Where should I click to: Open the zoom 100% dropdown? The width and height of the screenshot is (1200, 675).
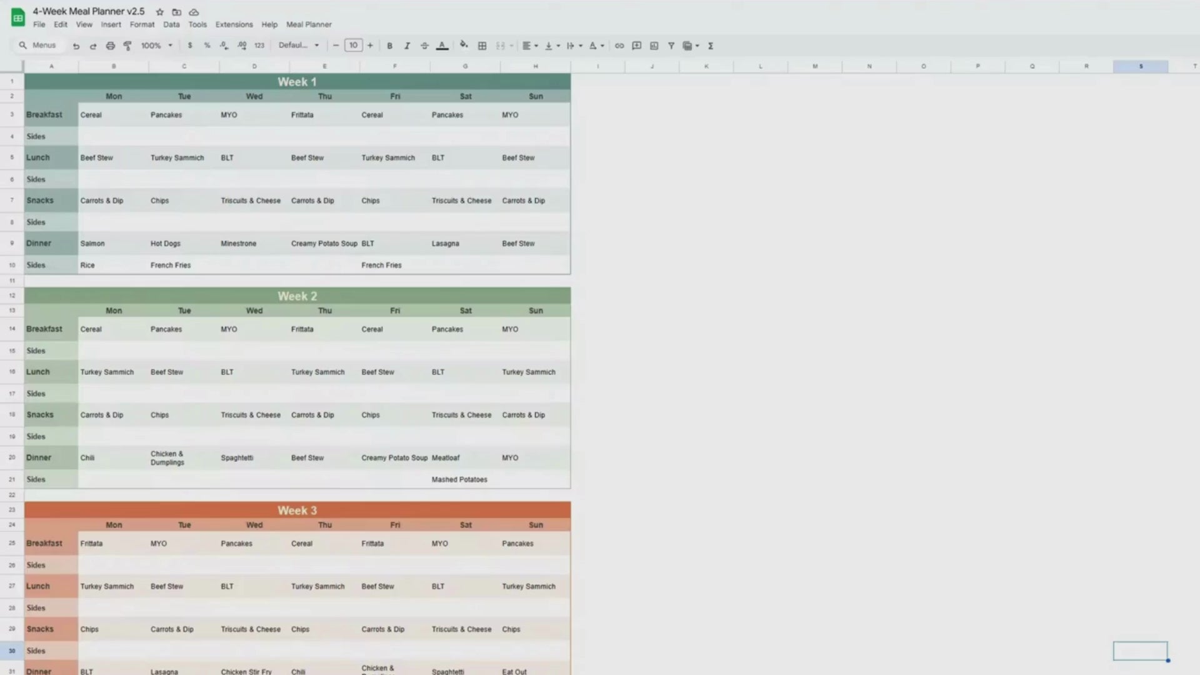point(156,46)
